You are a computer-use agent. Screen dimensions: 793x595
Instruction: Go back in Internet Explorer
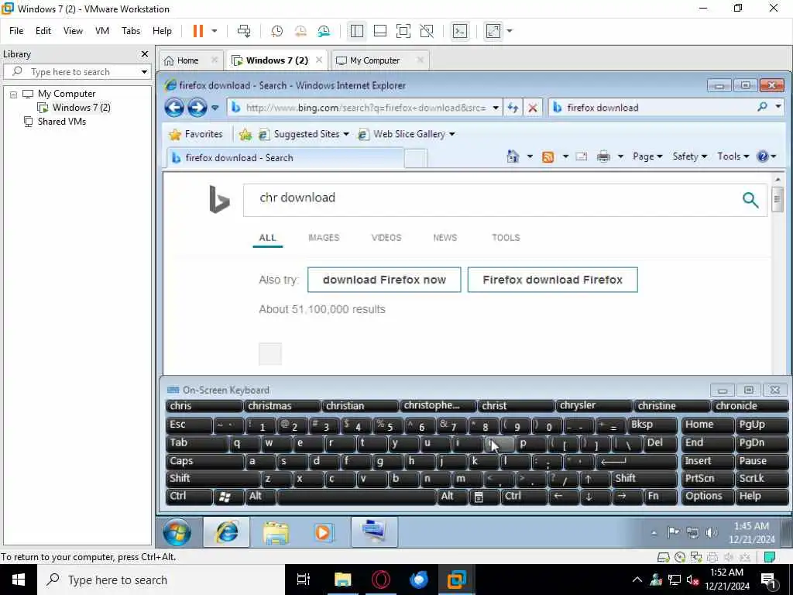(174, 107)
